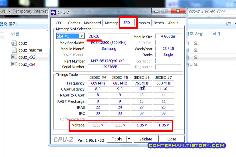Click the CPU-Z title bar app icon
The image size is (236, 157).
click(53, 13)
